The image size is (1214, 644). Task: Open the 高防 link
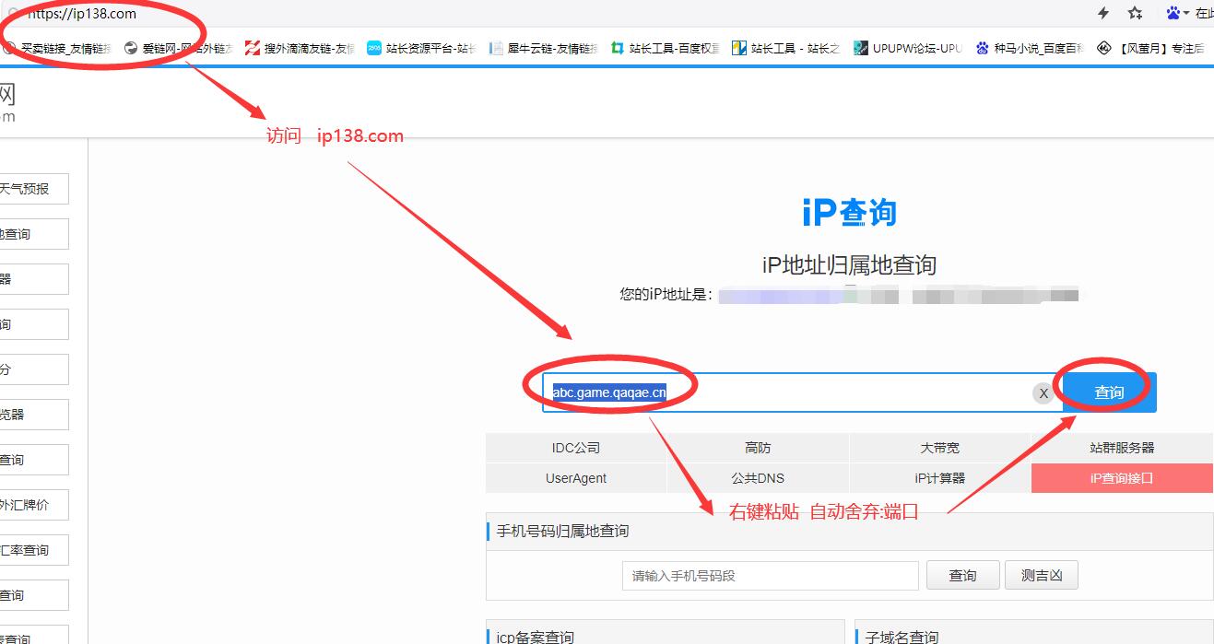pyautogui.click(x=758, y=448)
